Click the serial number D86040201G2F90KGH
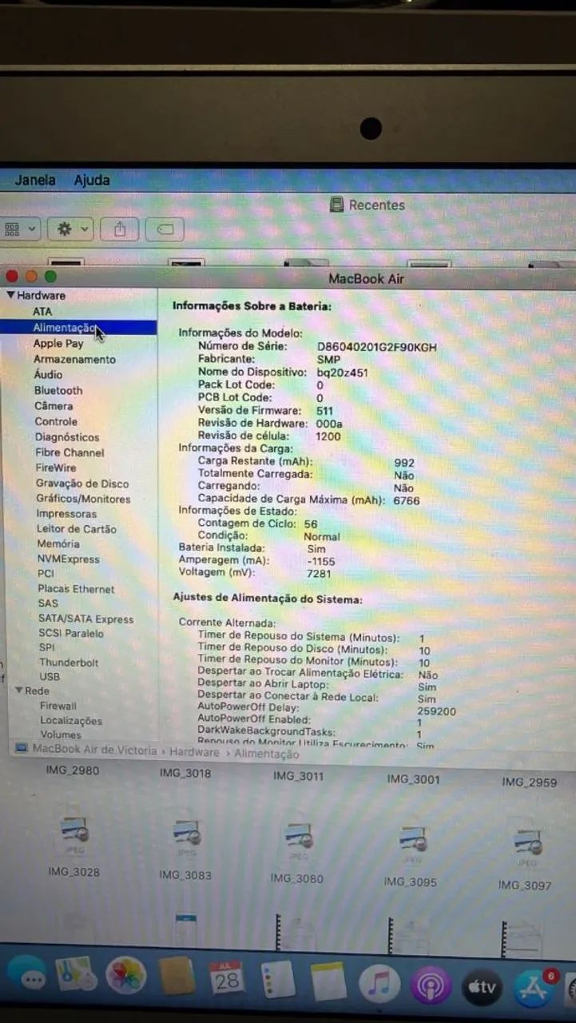The image size is (576, 1023). (x=377, y=347)
